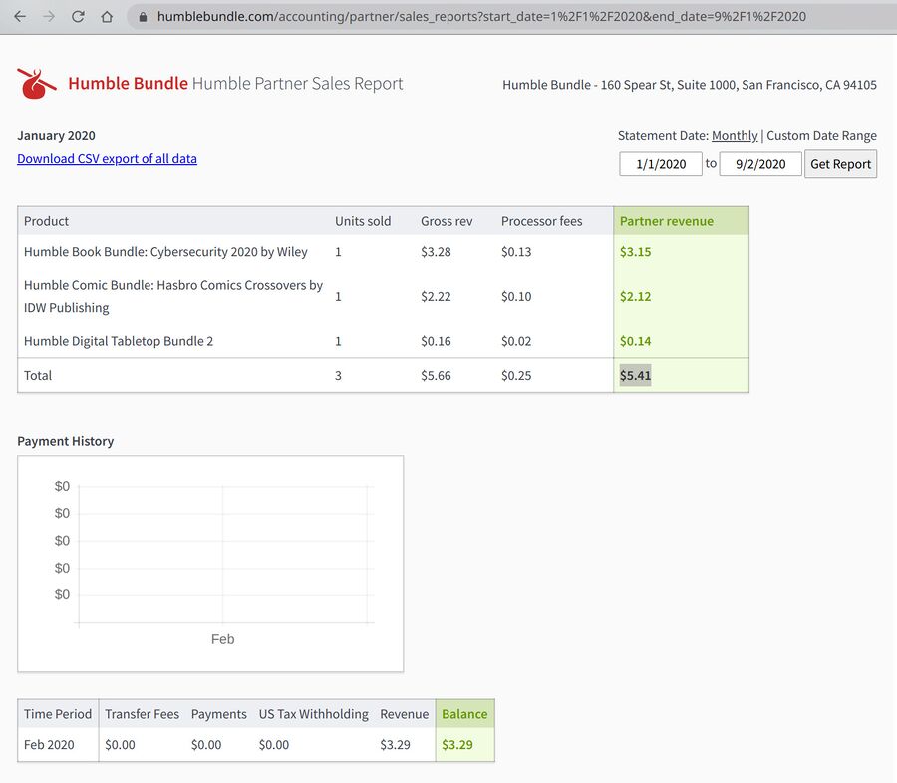
Task: Click the Balance column header
Action: click(x=464, y=714)
